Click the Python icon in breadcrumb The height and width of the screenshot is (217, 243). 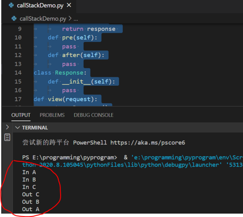[14, 19]
